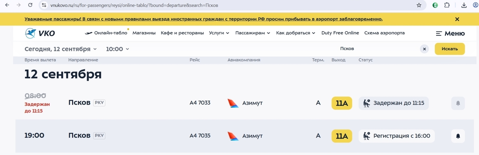Open the hamburger Меню
This screenshot has width=479, height=155.
[x=450, y=33]
